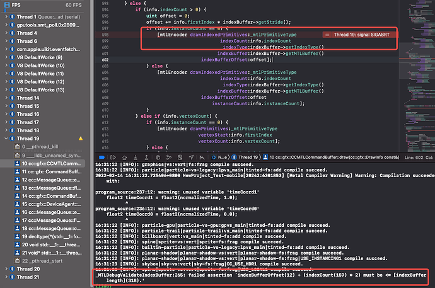Click list icon left of SIGABRT annotation
The image size is (435, 288).
pos(327,35)
